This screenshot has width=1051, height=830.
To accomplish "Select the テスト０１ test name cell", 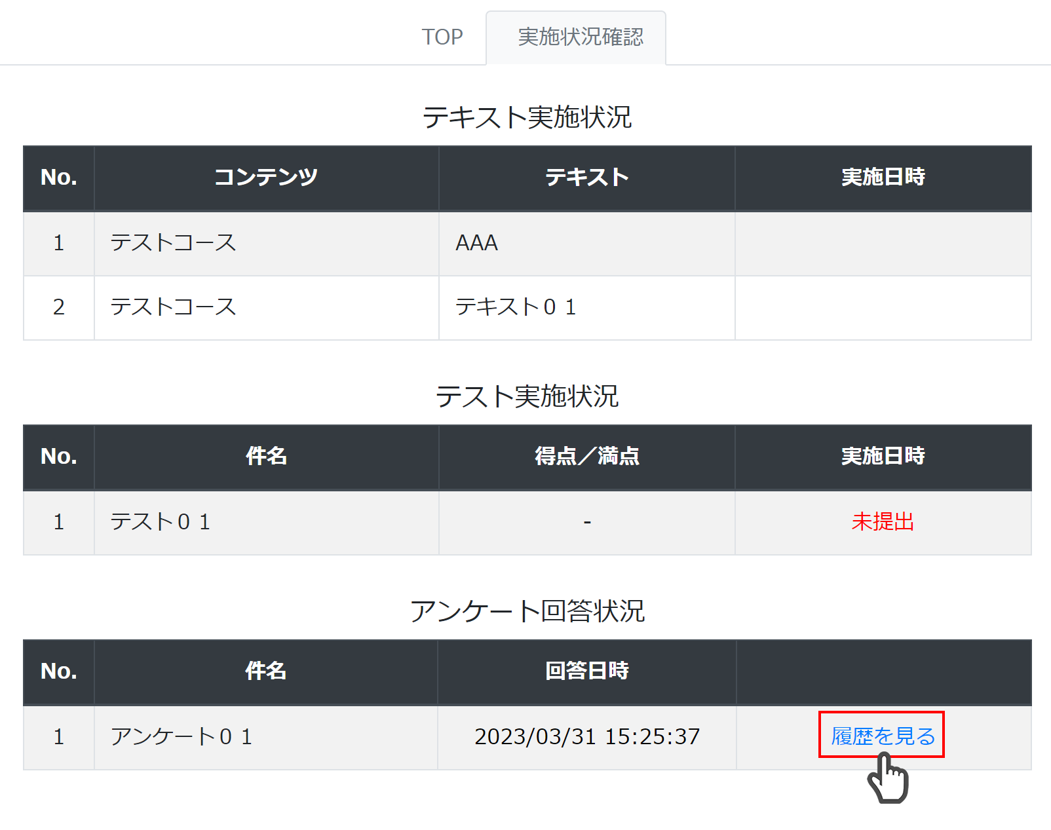I will point(161,522).
